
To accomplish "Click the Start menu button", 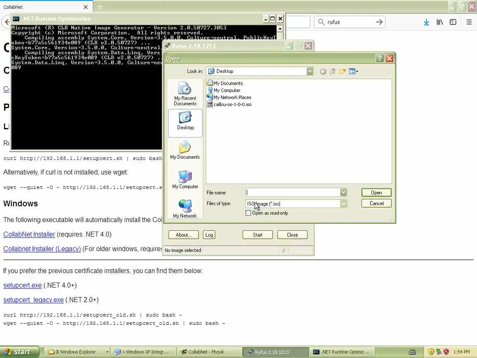I will [19, 352].
